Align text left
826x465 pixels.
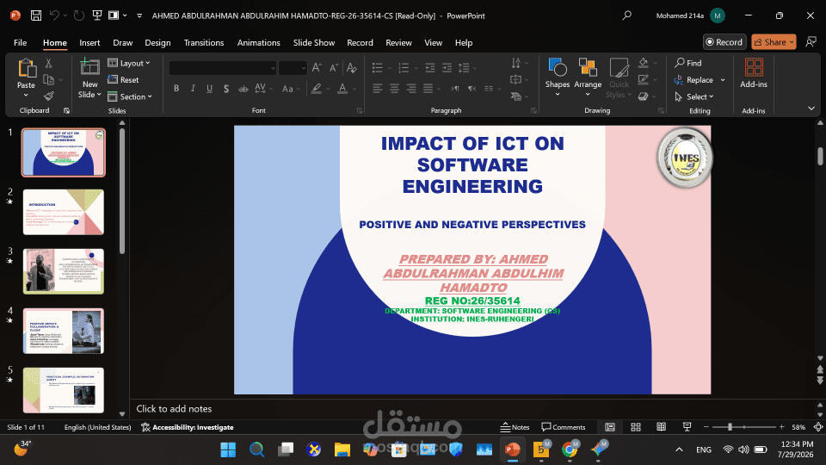(x=377, y=89)
